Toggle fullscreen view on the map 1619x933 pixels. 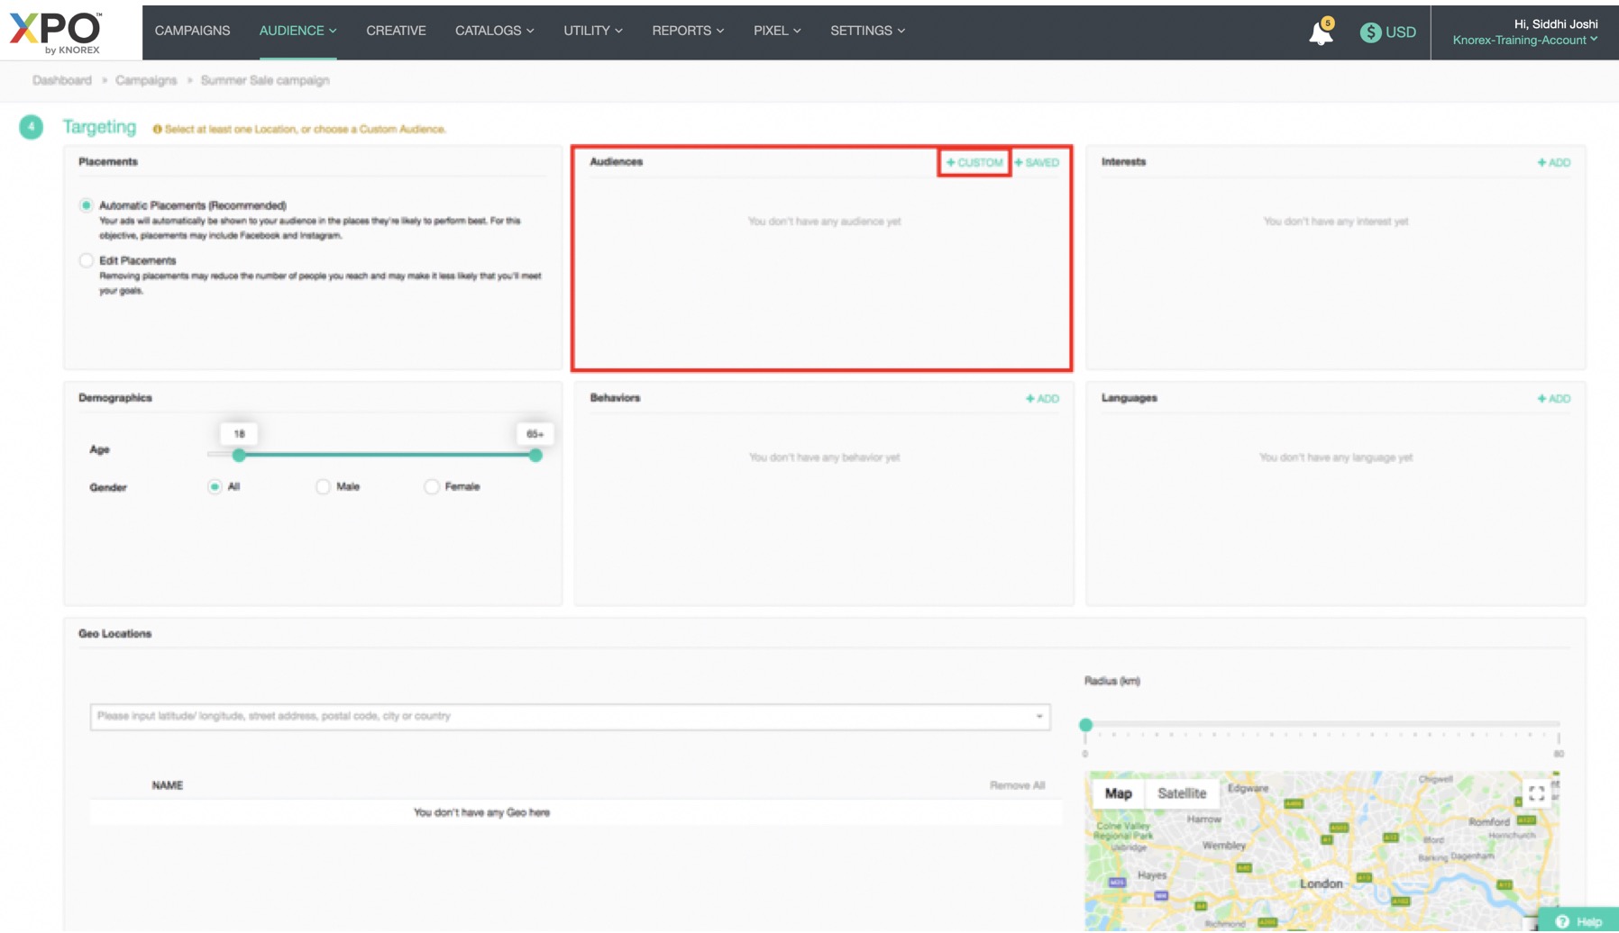pyautogui.click(x=1536, y=793)
